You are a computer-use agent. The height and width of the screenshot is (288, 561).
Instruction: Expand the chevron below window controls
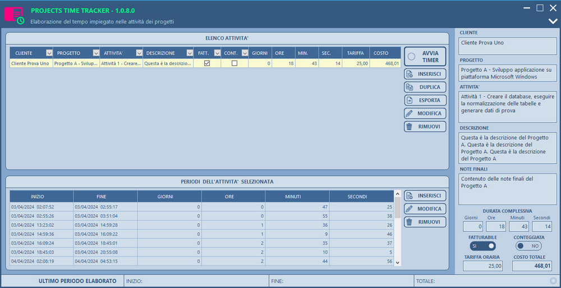click(553, 21)
